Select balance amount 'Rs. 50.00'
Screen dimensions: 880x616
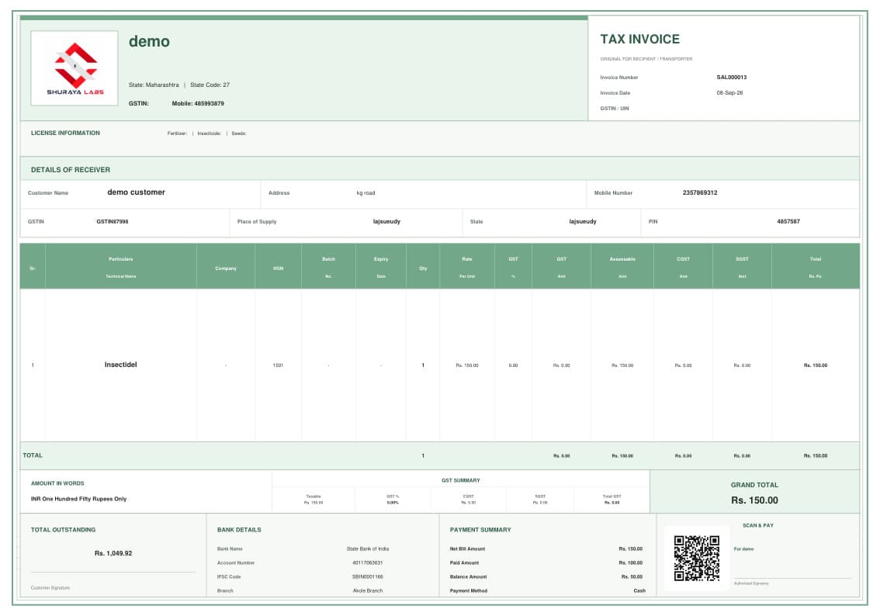tap(632, 576)
